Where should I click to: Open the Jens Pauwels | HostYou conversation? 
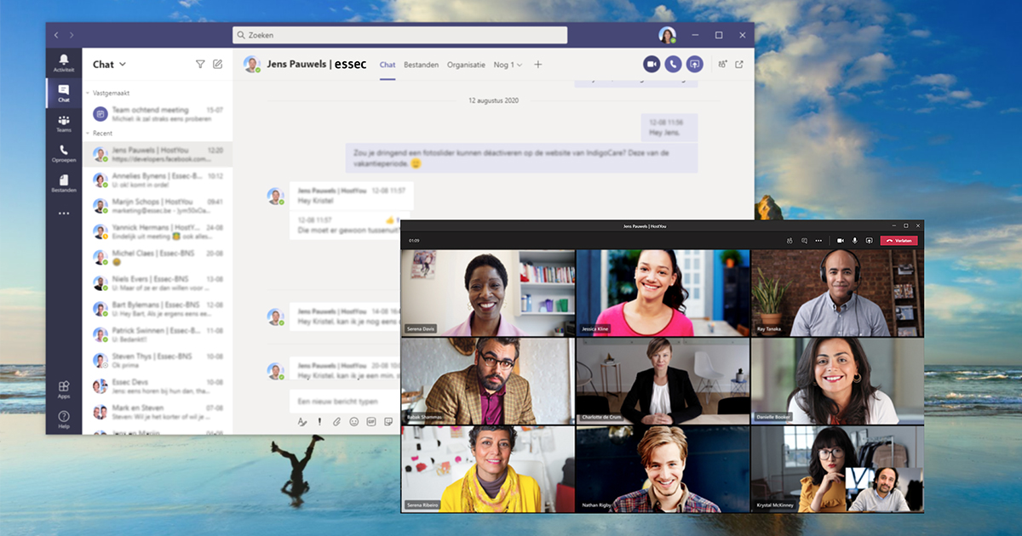tap(158, 155)
